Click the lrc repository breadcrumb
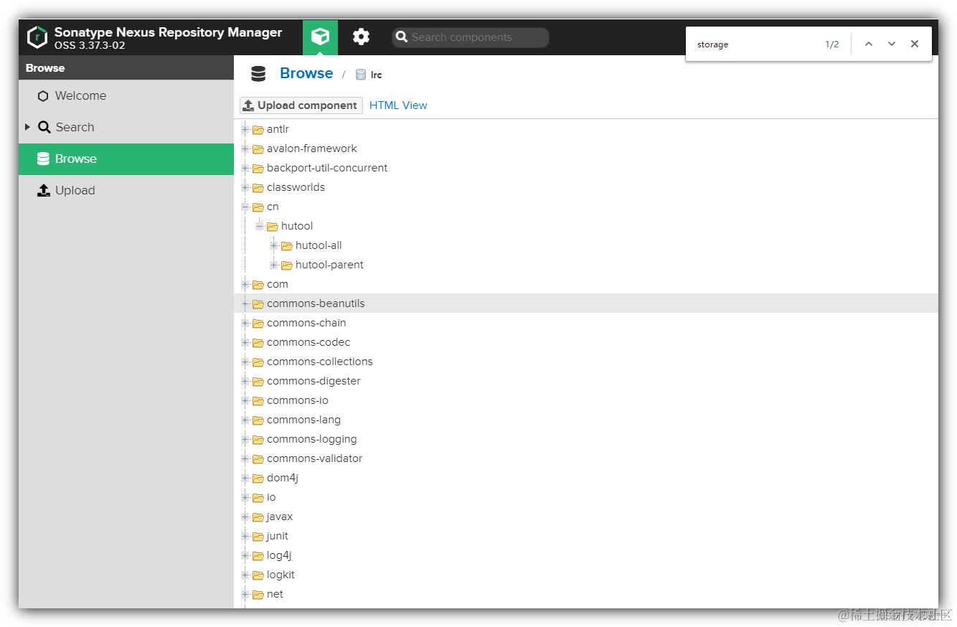The height and width of the screenshot is (627, 957). click(x=369, y=75)
